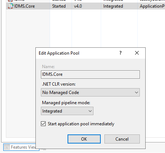This screenshot has width=165, height=153.
Task: Close the Edit Application Pool dialog
Action: [137, 53]
